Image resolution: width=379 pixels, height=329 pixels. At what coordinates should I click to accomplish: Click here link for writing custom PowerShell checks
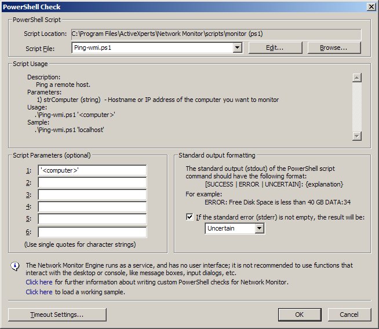point(39,282)
